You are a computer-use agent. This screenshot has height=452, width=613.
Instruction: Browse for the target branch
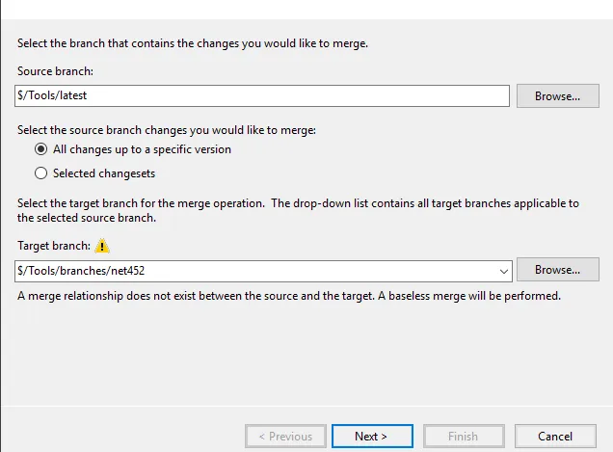[557, 270]
